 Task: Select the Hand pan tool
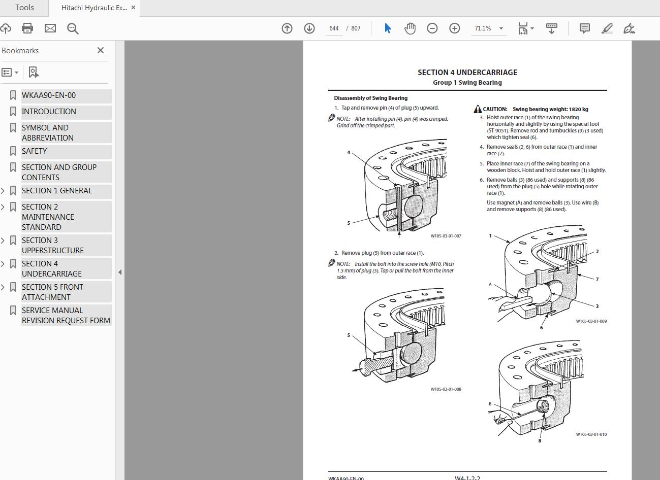[410, 28]
